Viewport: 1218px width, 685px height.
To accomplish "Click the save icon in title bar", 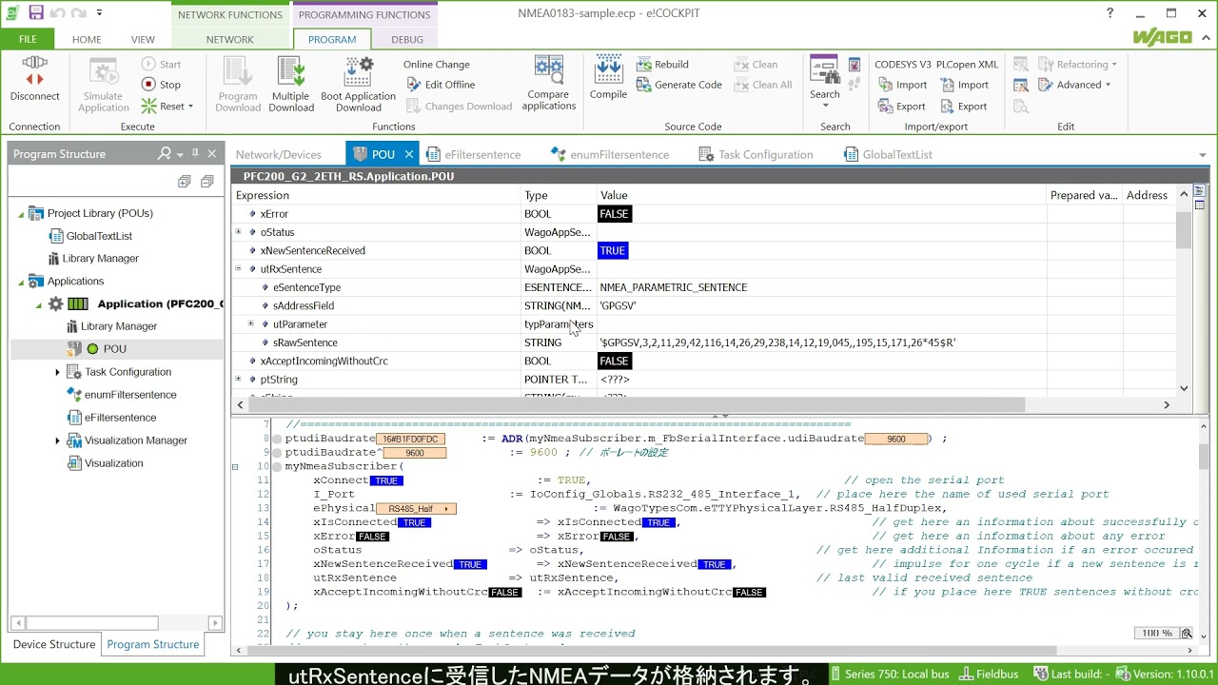I will [36, 13].
